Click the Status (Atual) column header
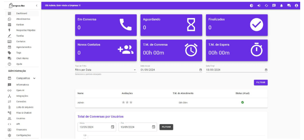Viewport: 304px width, 140px height. click(242, 93)
